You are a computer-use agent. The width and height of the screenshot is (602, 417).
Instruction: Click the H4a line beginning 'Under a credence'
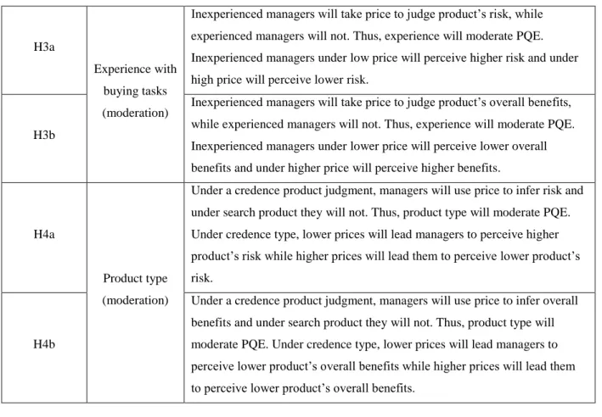(387, 191)
